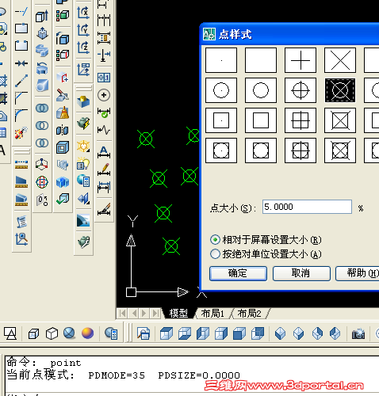Click the 确定 OK button
Image resolution: width=379 pixels, height=396 pixels.
point(238,273)
